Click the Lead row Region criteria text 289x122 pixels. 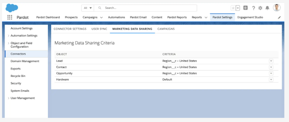coord(179,61)
